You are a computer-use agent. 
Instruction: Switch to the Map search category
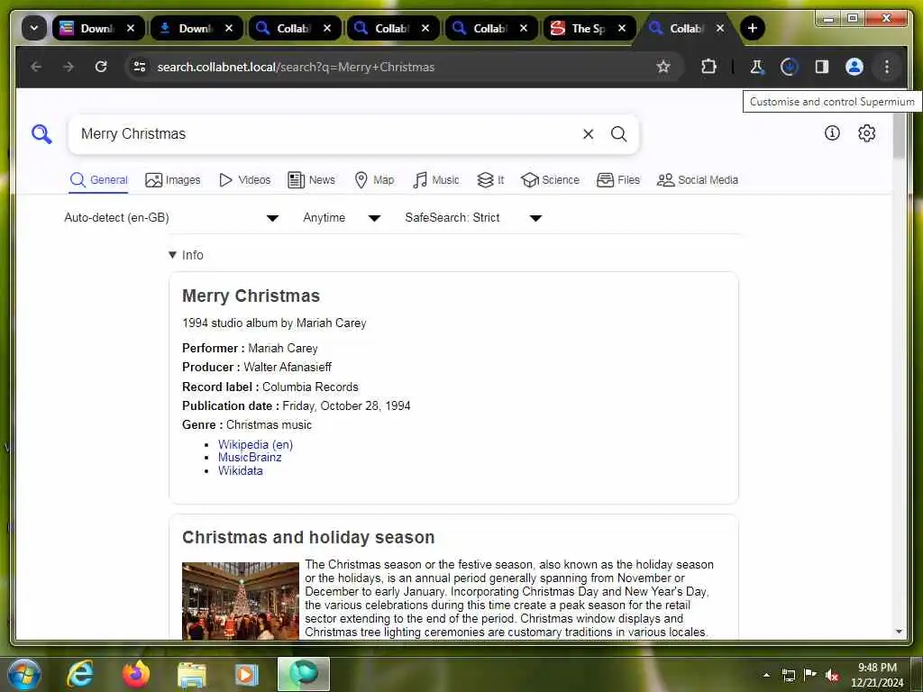click(x=374, y=180)
